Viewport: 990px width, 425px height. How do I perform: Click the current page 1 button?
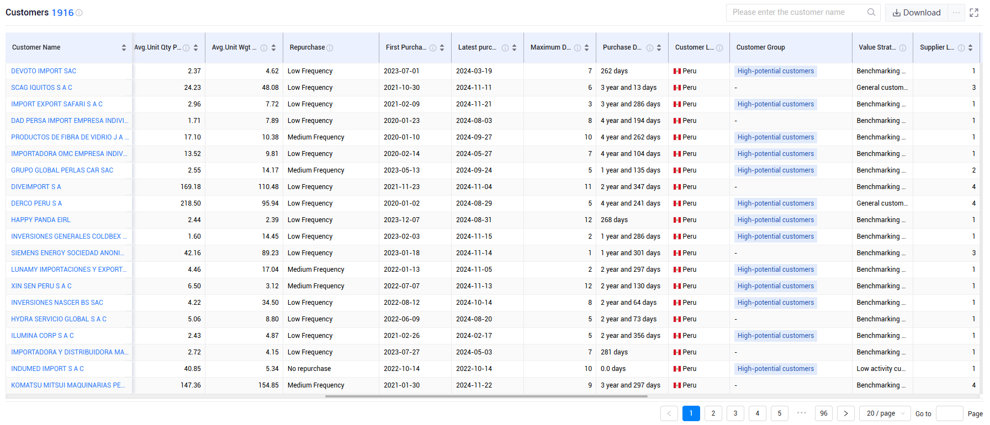tap(691, 413)
